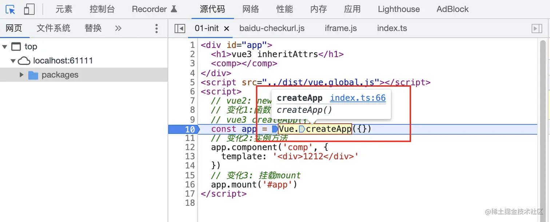Open the 控制台 panel tab
This screenshot has height=222, width=550.
102,9
